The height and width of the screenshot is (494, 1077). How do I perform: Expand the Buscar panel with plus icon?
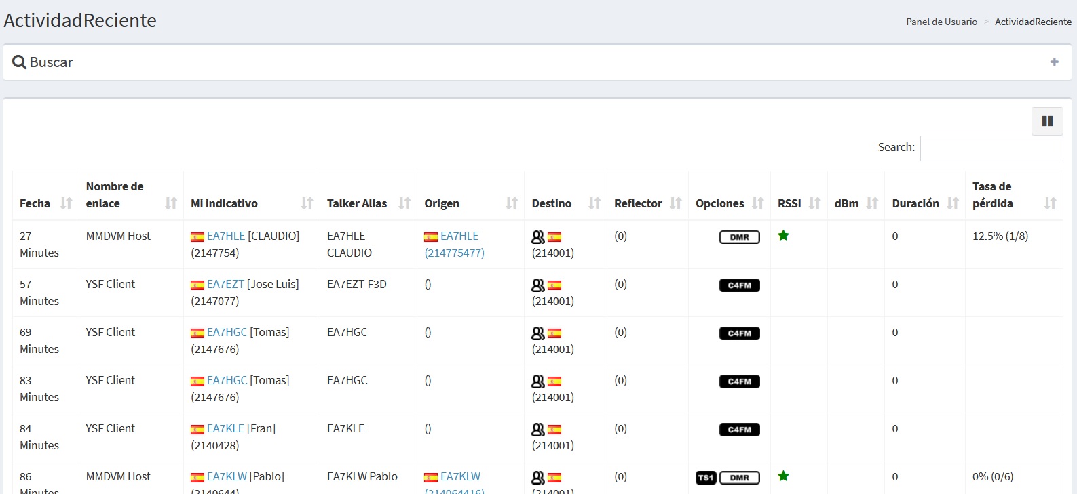(x=1054, y=62)
